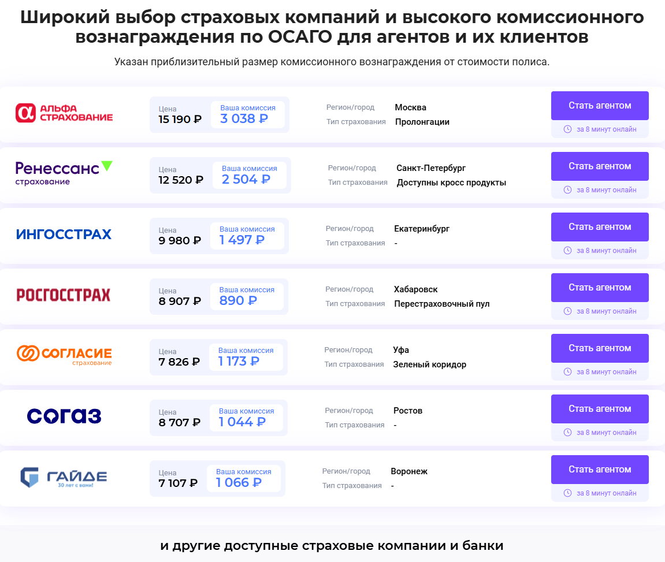Click the 890 ₽ commission for Rosgosstrakh
Image resolution: width=665 pixels, height=562 pixels.
tap(238, 300)
